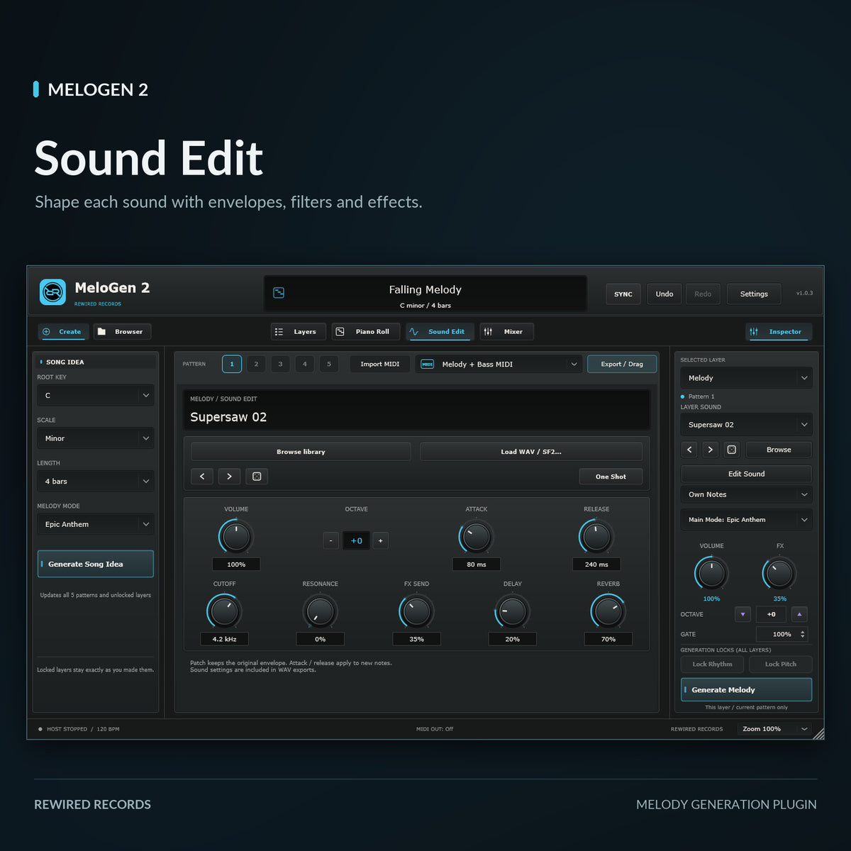The height and width of the screenshot is (851, 851).
Task: Click Load WAV / SF2...
Action: [531, 452]
